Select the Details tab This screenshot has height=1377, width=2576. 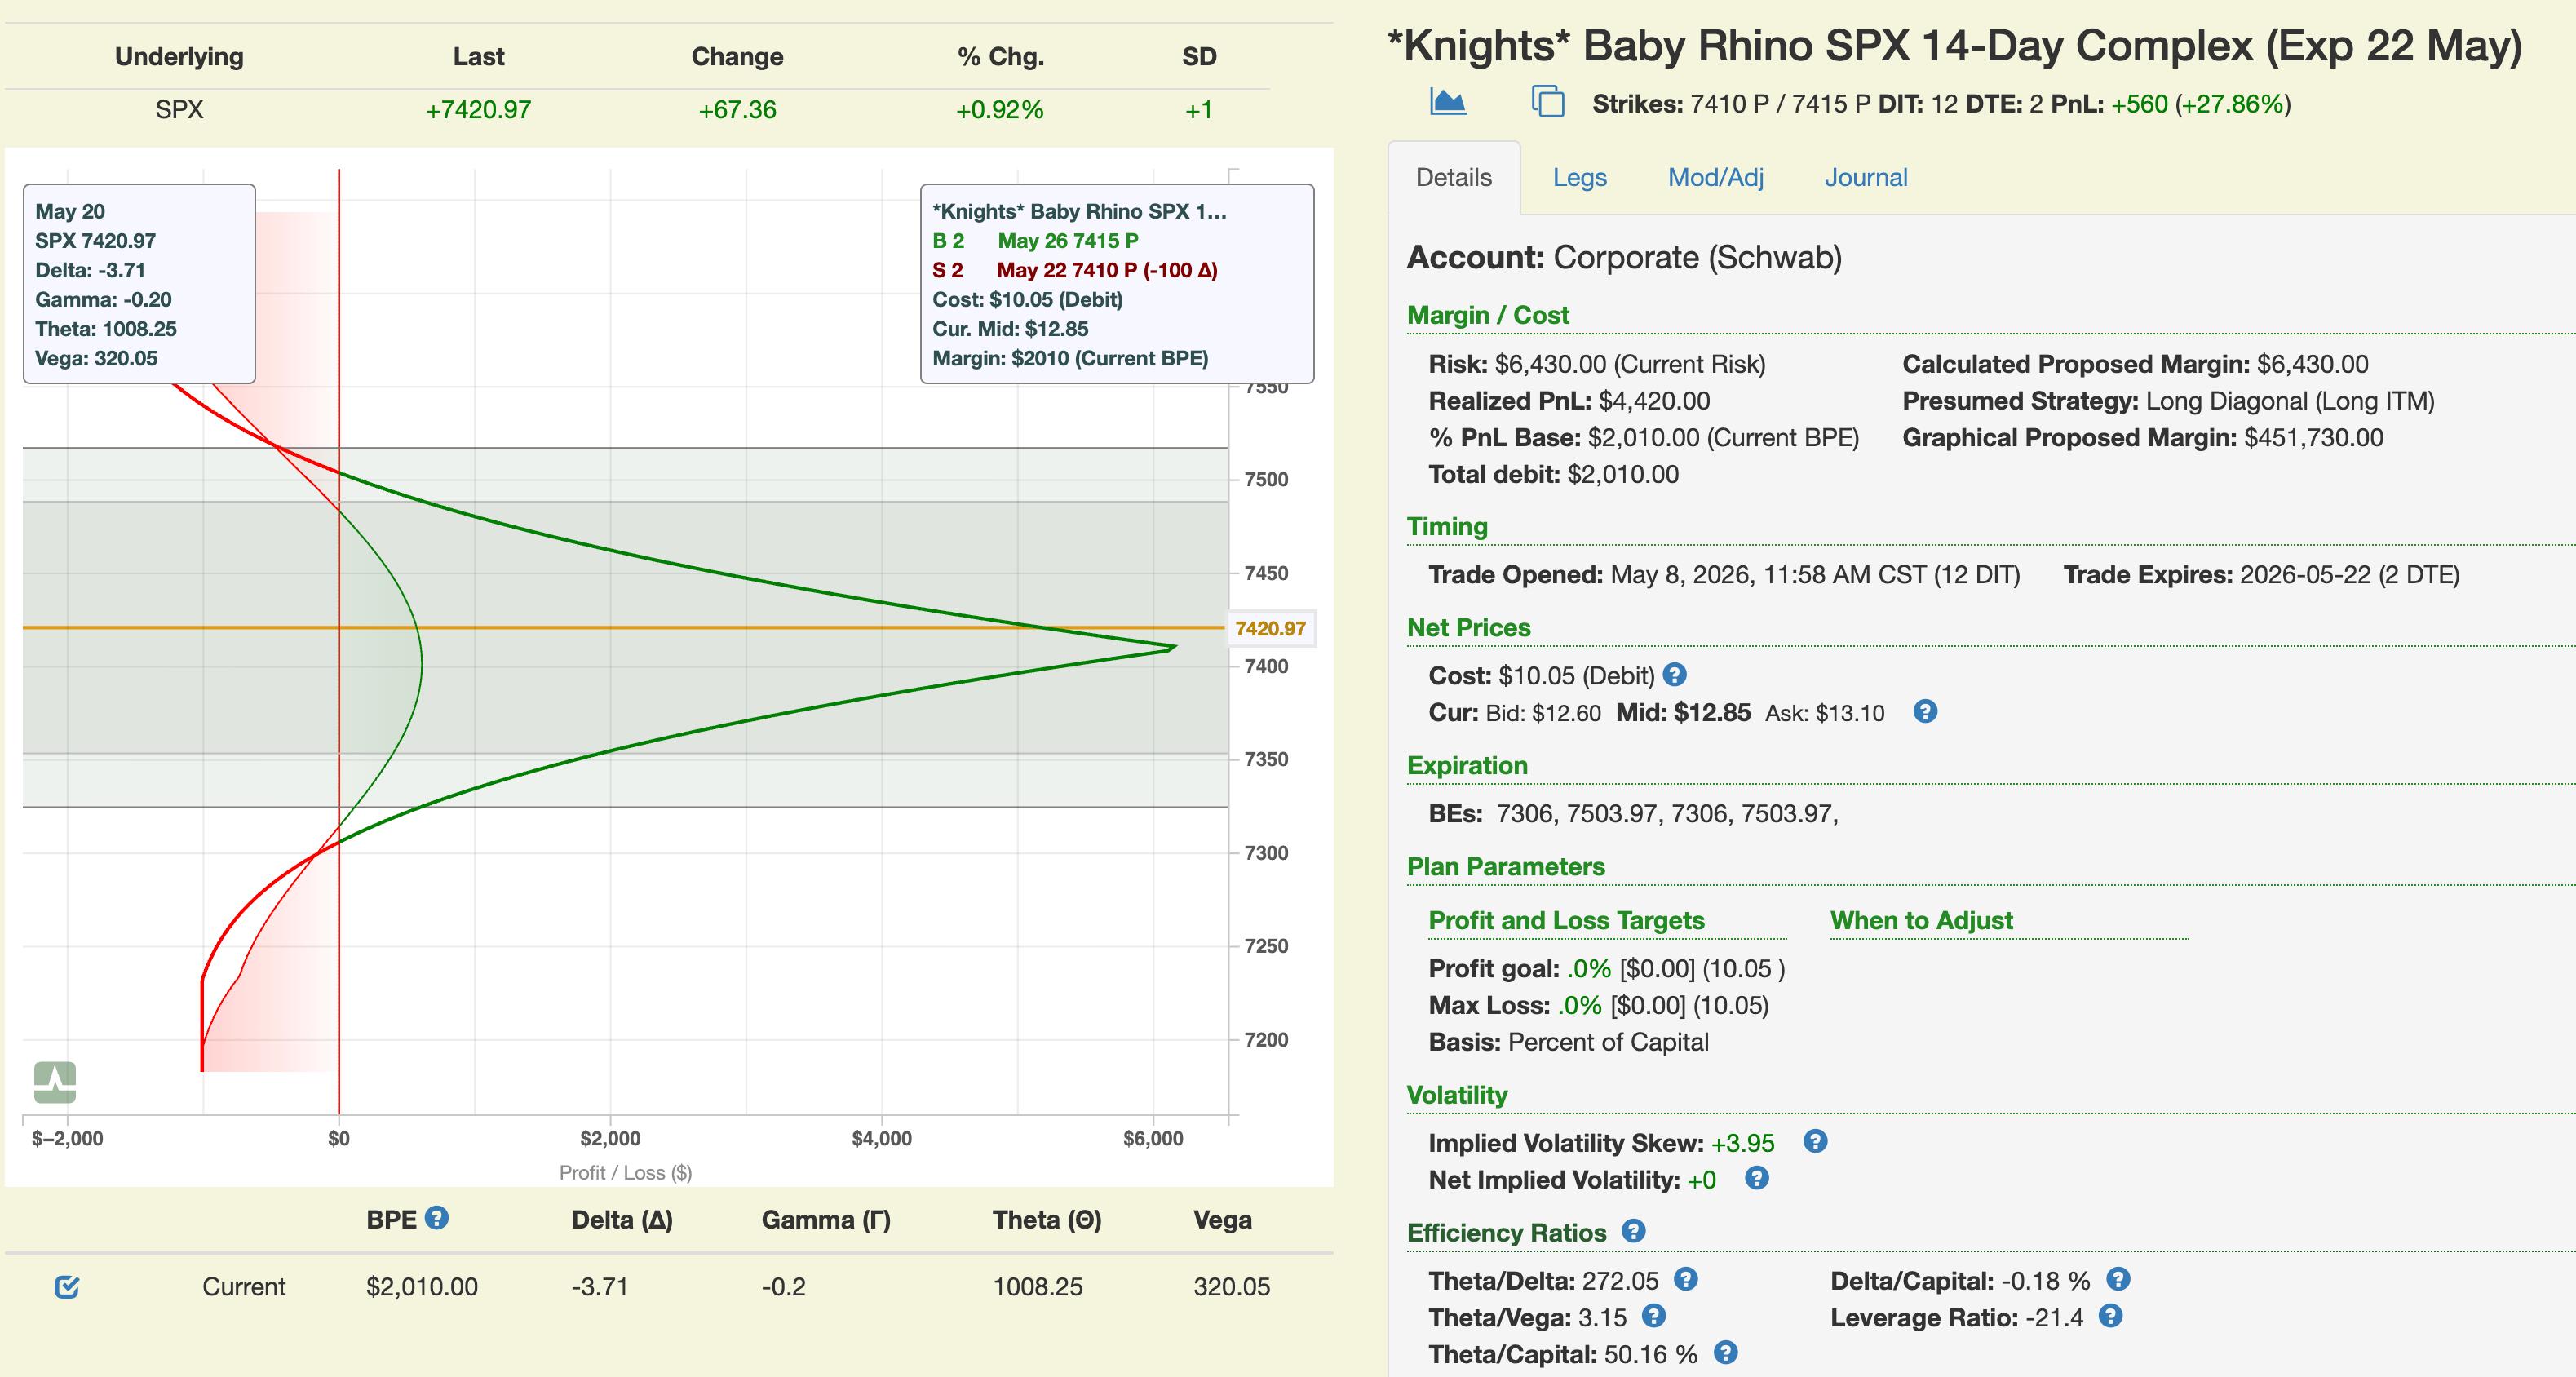coord(1454,177)
